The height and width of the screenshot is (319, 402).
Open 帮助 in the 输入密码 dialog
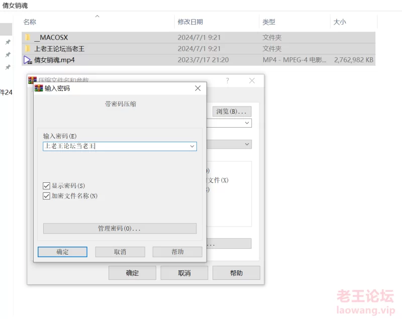177,252
